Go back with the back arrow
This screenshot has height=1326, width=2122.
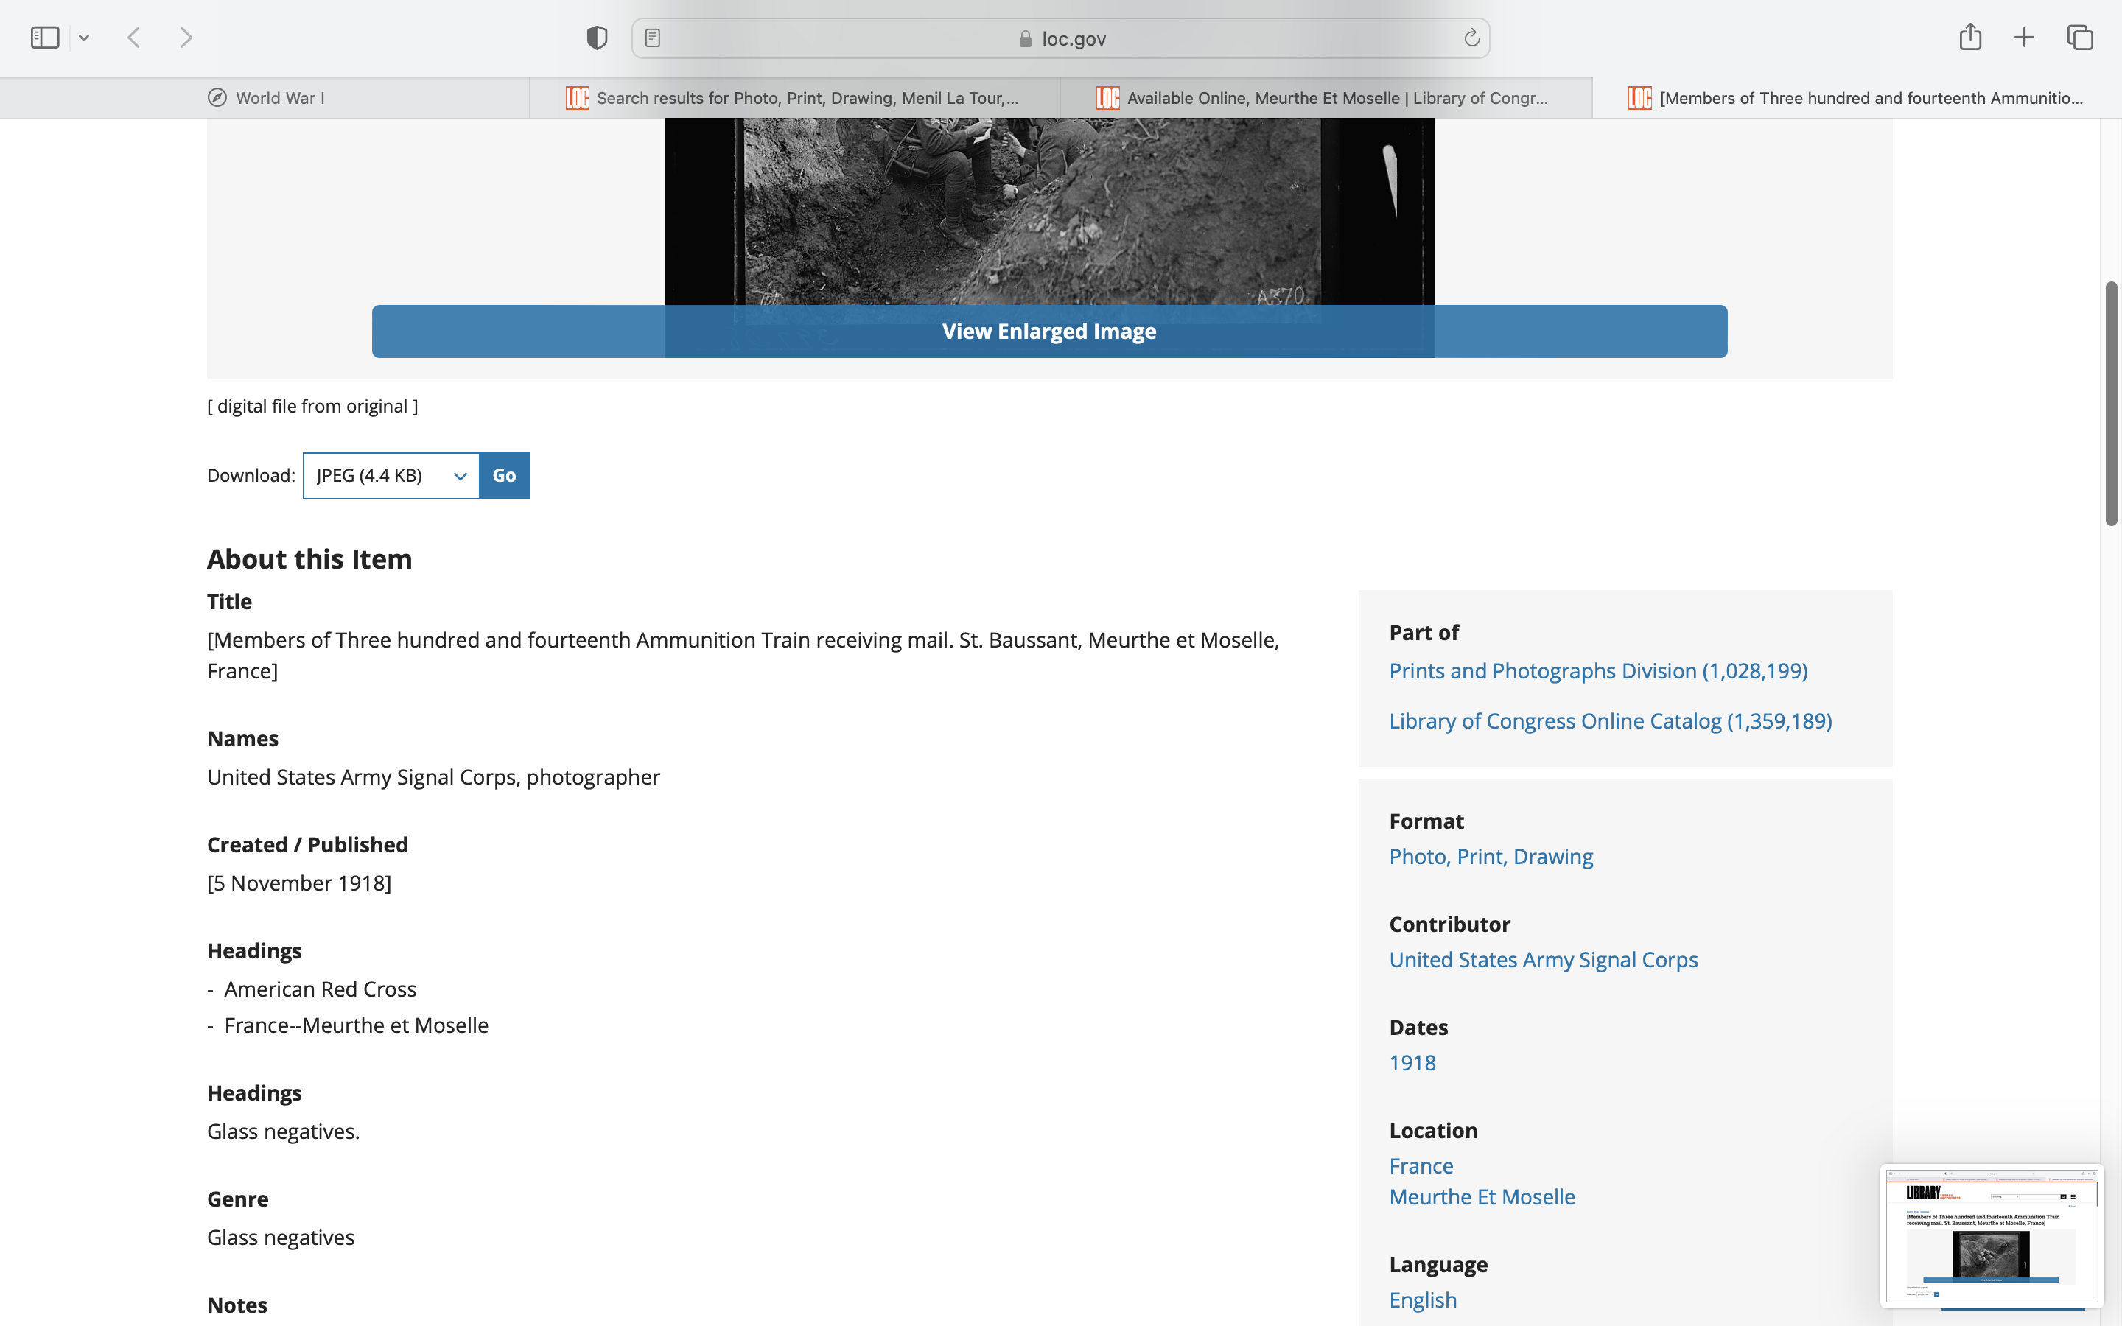tap(134, 38)
